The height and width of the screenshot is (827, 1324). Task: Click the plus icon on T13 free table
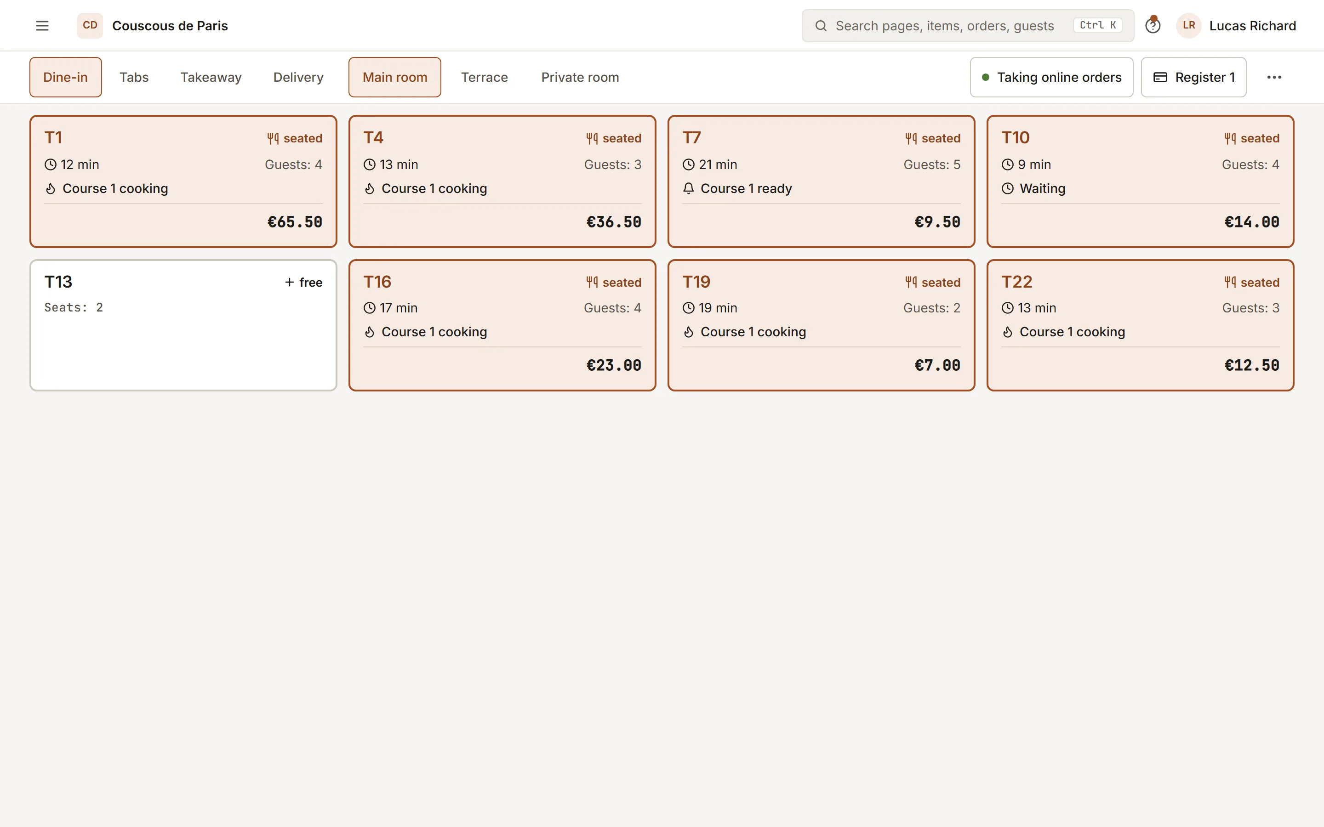290,282
